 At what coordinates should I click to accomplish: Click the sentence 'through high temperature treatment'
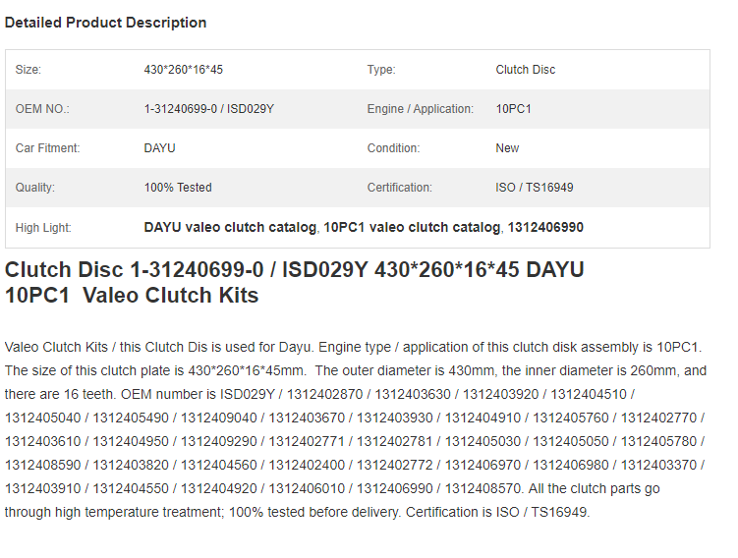(114, 512)
